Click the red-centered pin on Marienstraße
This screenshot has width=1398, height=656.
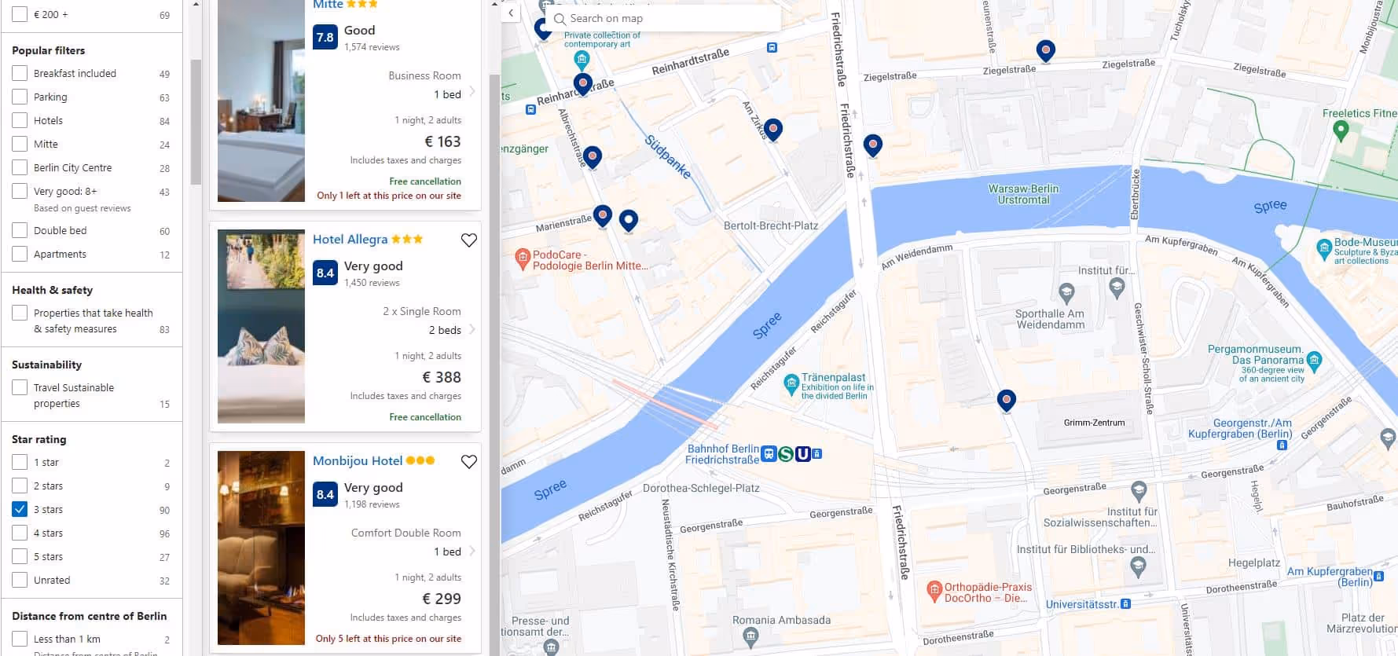(x=603, y=216)
